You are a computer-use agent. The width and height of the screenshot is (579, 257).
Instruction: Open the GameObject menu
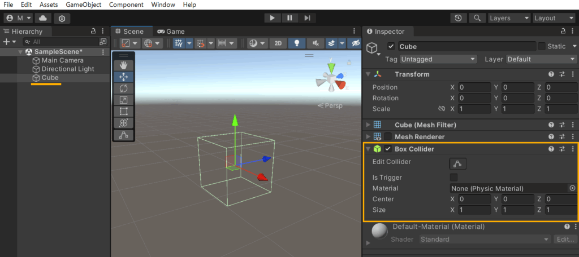[84, 5]
